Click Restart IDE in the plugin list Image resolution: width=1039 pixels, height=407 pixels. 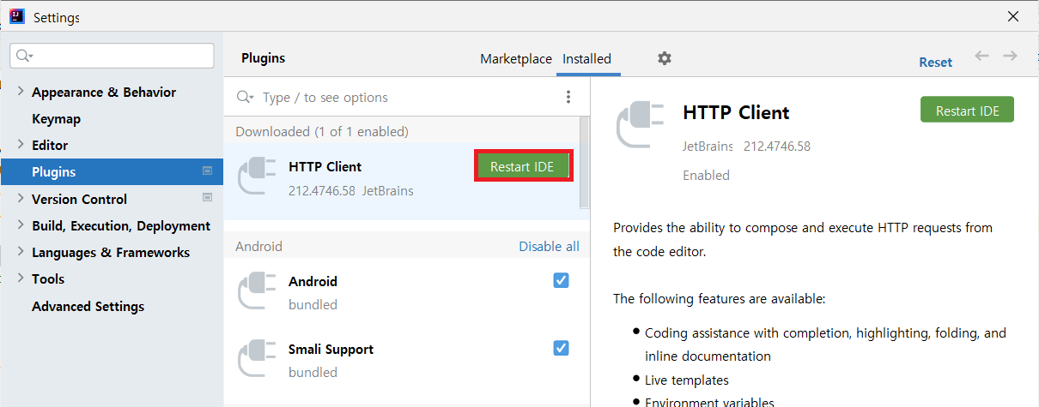point(522,166)
